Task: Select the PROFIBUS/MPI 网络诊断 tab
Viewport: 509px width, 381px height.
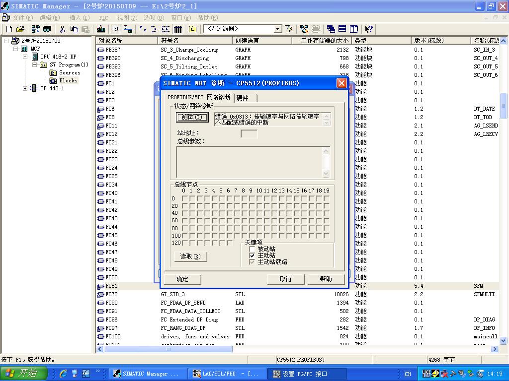Action: click(x=199, y=97)
